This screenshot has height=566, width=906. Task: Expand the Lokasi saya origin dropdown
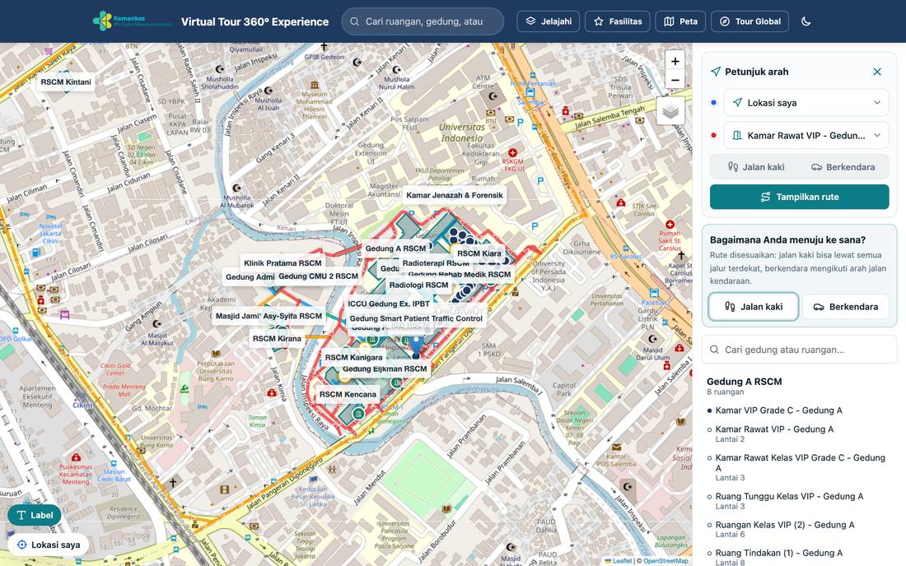(x=806, y=103)
